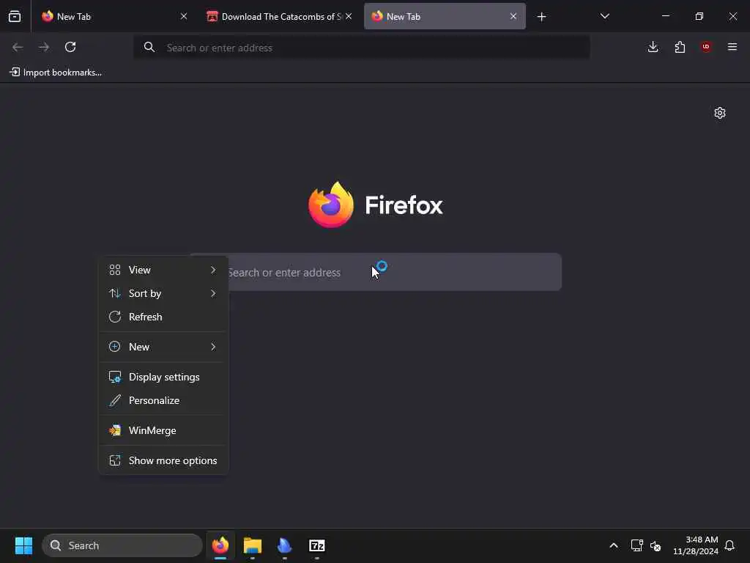Image resolution: width=750 pixels, height=563 pixels.
Task: Open Firefox View icon in tab bar
Action: [15, 16]
